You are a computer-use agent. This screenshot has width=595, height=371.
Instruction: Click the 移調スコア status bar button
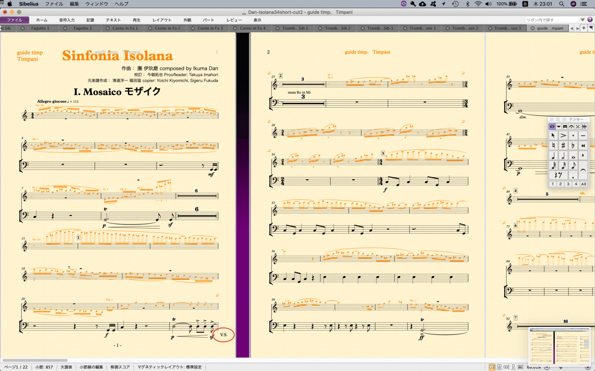[120, 367]
